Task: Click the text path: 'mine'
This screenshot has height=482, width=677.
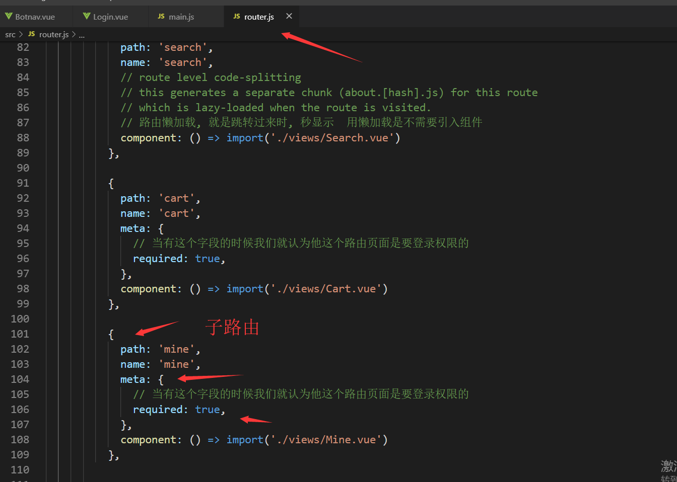Action: (160, 349)
